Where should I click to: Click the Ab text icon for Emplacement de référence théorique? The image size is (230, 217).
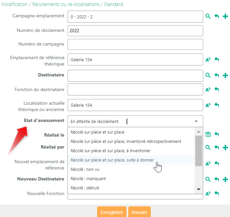(208, 60)
